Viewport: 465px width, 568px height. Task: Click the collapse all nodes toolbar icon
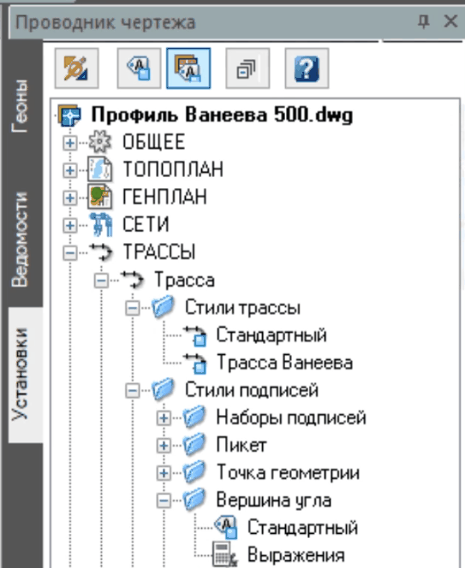point(247,68)
